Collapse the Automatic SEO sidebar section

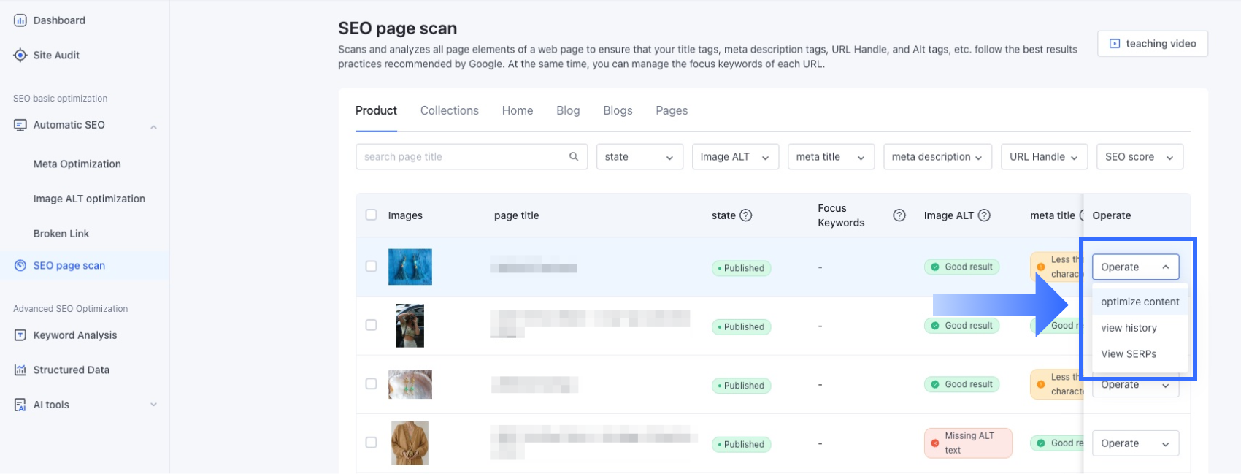[x=153, y=126]
